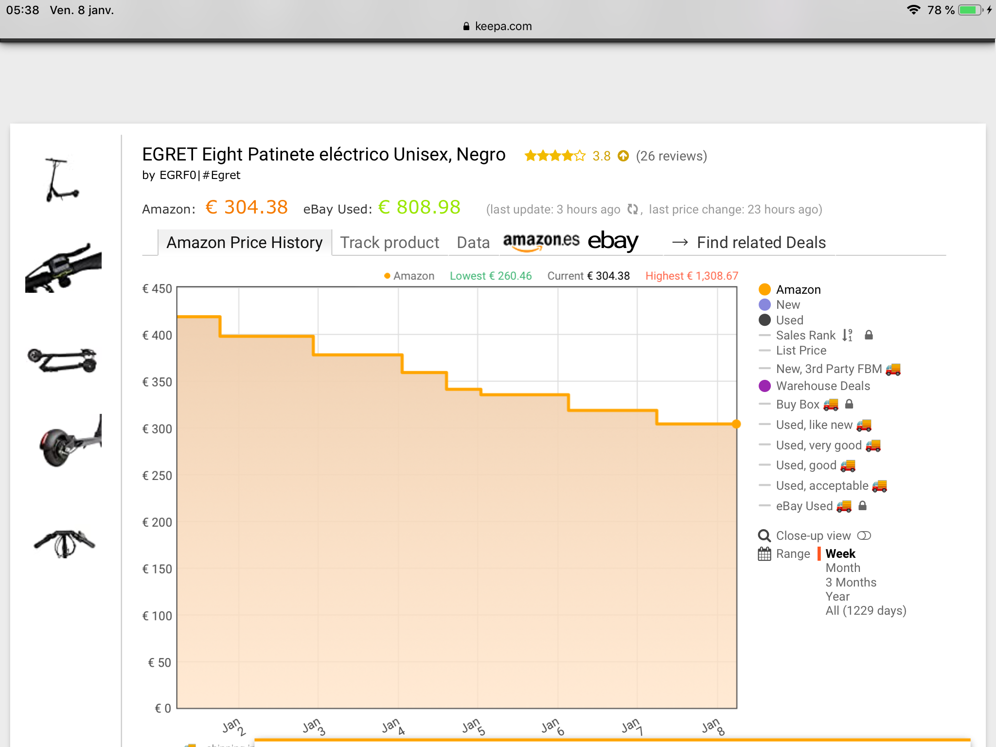
Task: Click the Sales Rank sort icon
Action: [848, 335]
